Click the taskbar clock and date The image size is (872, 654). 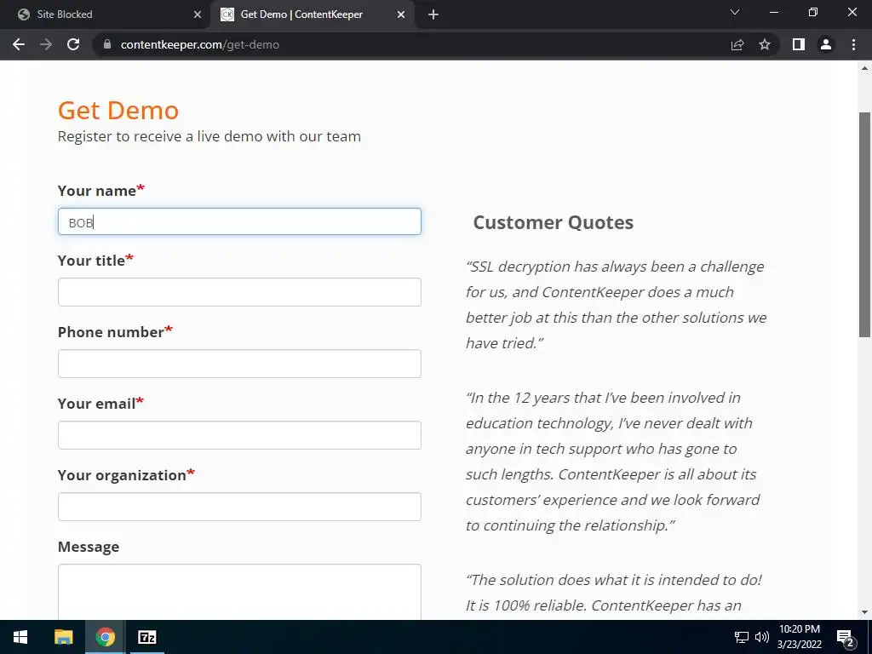[799, 637]
